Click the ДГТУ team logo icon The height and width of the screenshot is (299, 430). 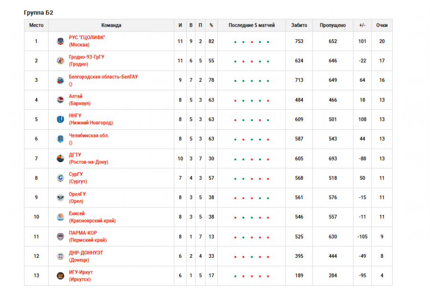(x=60, y=159)
